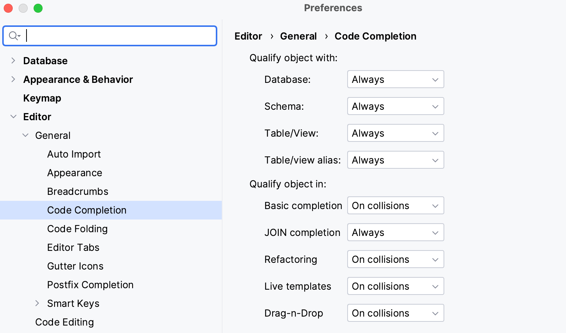566x333 pixels.
Task: Click the green maximize window button
Action: [x=38, y=8]
